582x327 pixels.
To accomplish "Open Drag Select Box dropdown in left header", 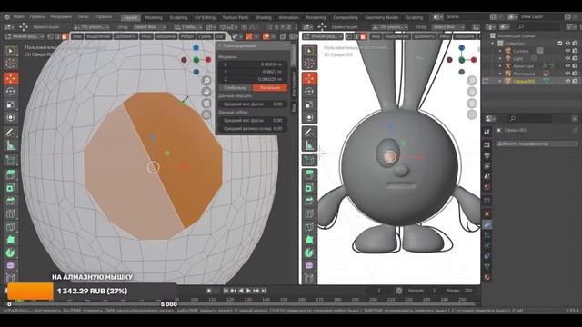I will pos(149,27).
